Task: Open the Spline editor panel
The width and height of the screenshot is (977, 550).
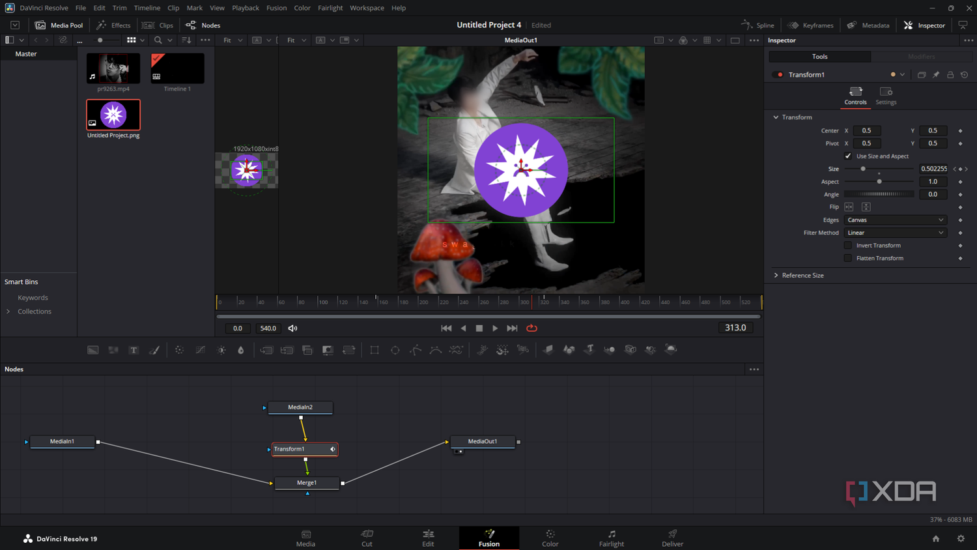Action: point(758,25)
